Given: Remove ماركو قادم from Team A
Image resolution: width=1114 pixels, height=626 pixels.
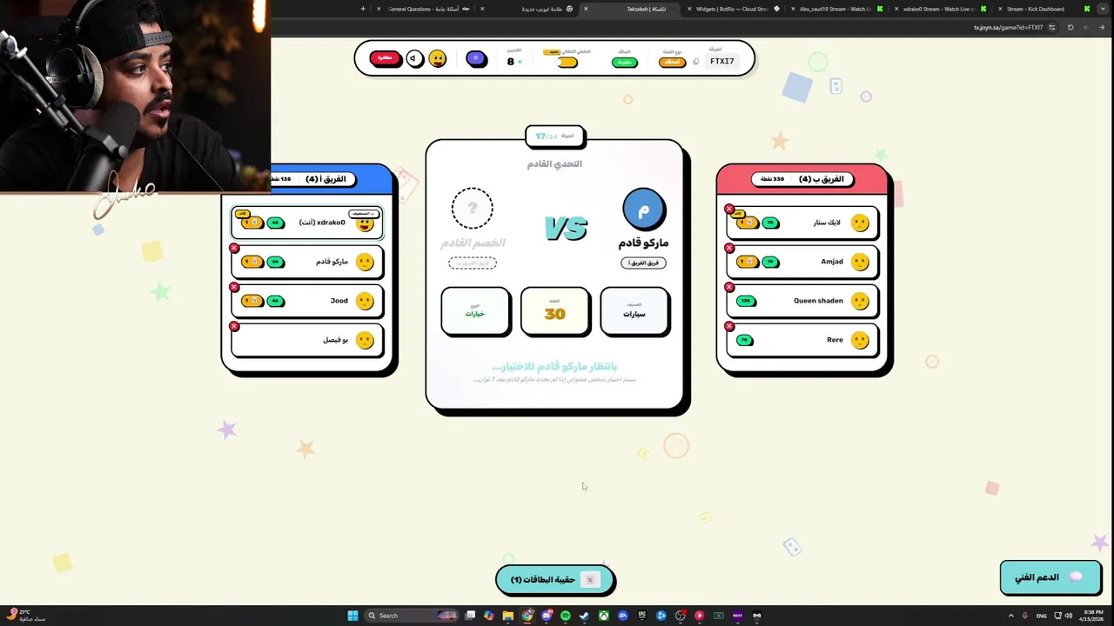Looking at the screenshot, I should pyautogui.click(x=234, y=249).
